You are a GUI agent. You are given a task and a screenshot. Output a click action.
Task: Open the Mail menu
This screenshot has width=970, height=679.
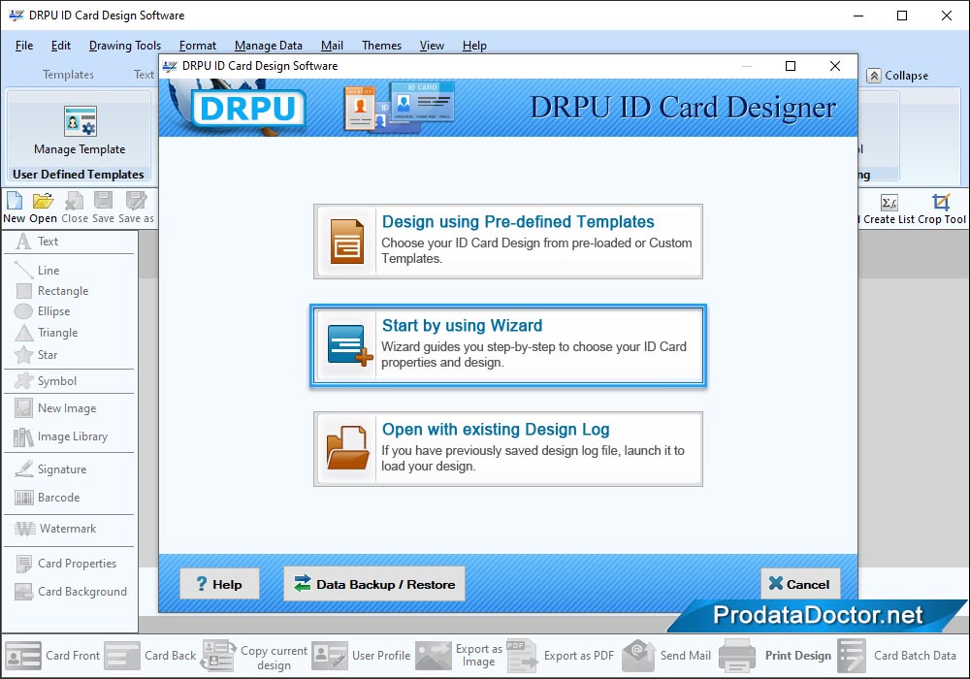tap(332, 46)
